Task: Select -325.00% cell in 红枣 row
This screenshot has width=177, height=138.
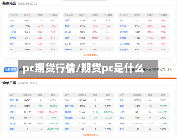Action: pos(163,112)
